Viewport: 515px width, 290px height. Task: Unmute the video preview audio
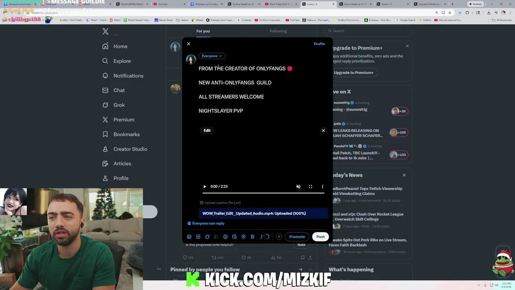(x=298, y=186)
